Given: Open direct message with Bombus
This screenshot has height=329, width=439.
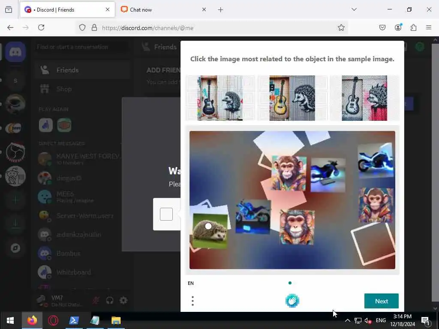Looking at the screenshot, I should (82, 253).
